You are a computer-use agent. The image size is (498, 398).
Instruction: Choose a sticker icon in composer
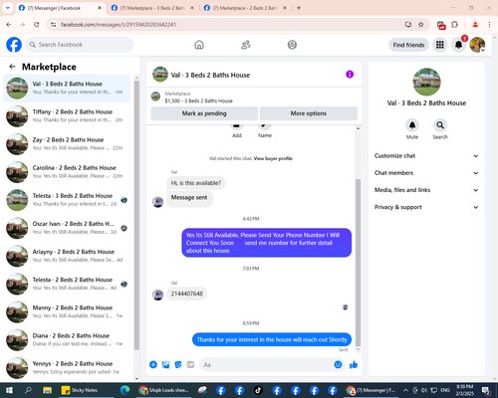(x=178, y=365)
